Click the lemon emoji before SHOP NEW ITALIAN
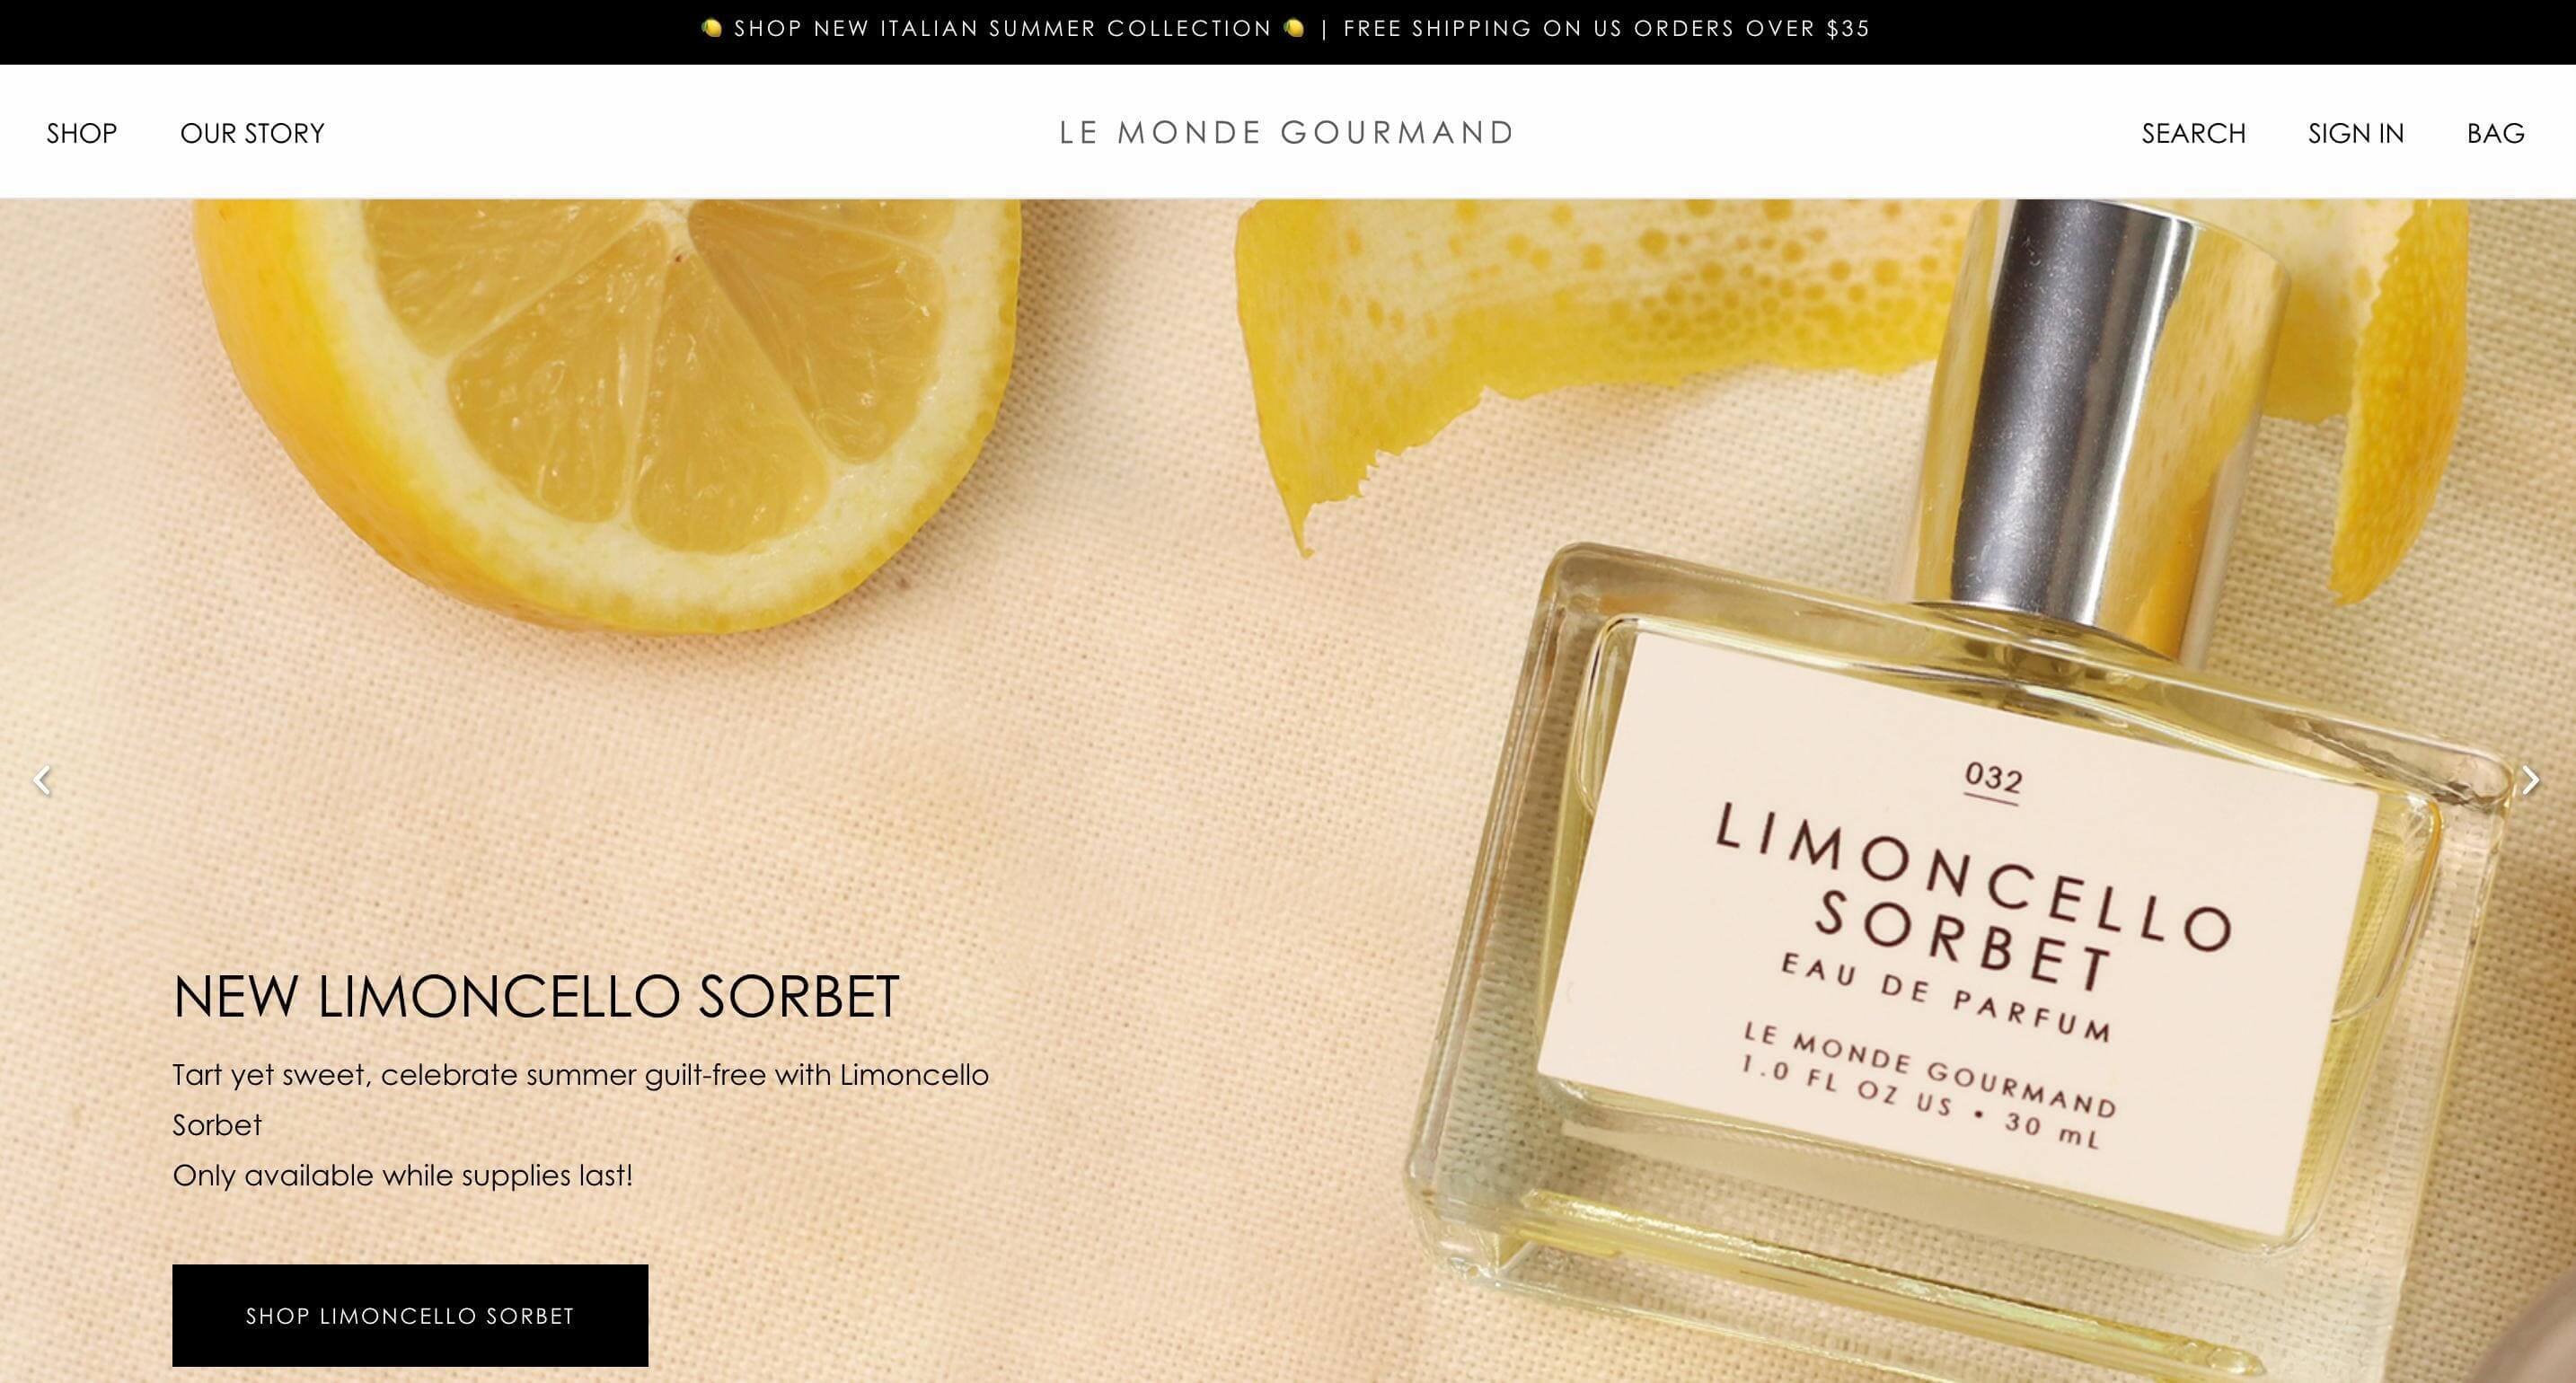 pos(711,28)
